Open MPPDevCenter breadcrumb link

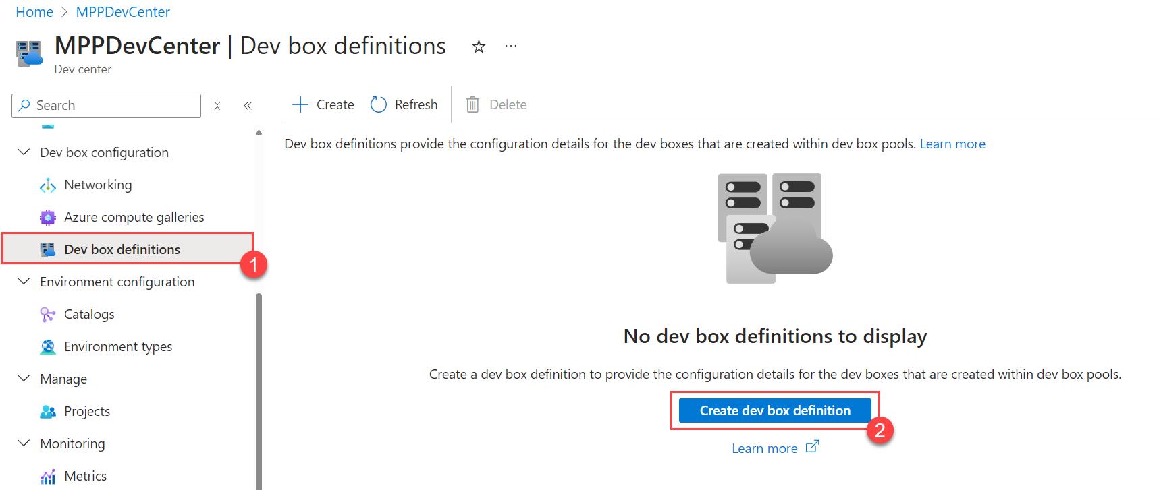coord(123,12)
